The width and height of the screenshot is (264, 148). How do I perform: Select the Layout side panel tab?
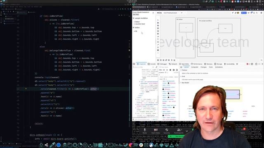pos(186,67)
